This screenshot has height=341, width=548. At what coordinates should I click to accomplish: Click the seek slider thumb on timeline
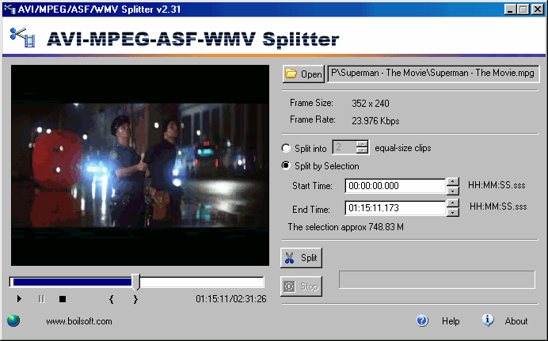(136, 282)
